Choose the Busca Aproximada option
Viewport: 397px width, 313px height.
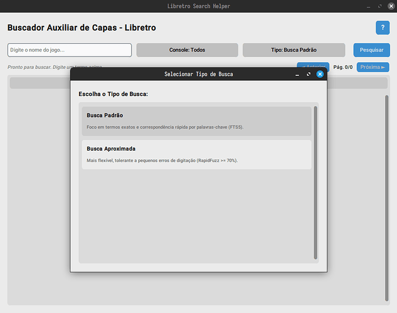tap(196, 154)
